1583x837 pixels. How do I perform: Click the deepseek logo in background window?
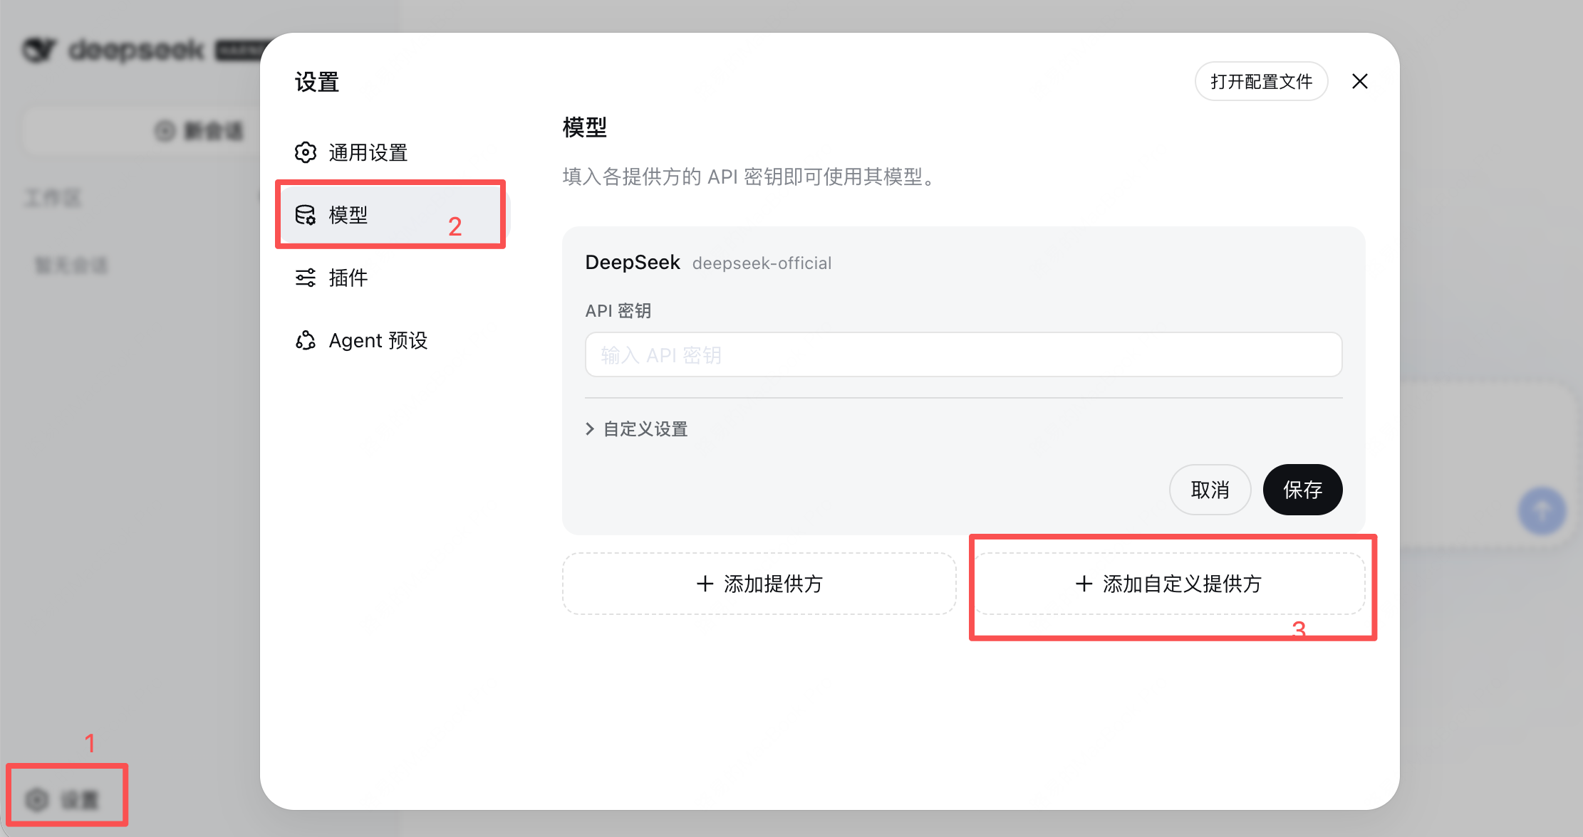(x=114, y=50)
